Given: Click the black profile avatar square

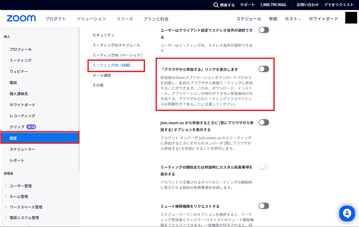Looking at the screenshot, I should point(351,18).
